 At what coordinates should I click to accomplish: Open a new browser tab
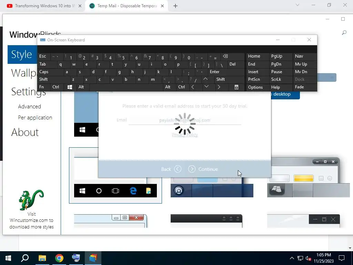[175, 6]
